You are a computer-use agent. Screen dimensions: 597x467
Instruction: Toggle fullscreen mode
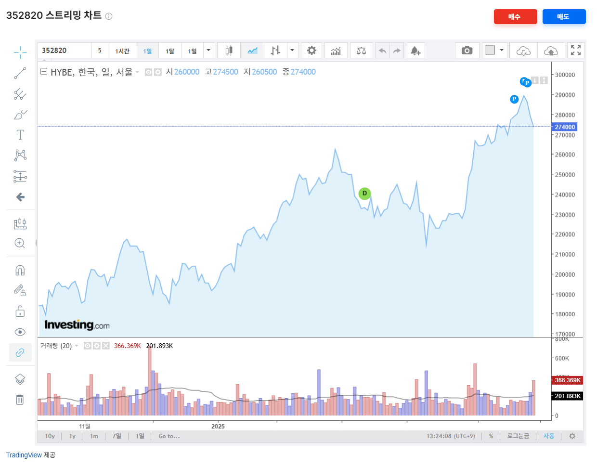[576, 51]
